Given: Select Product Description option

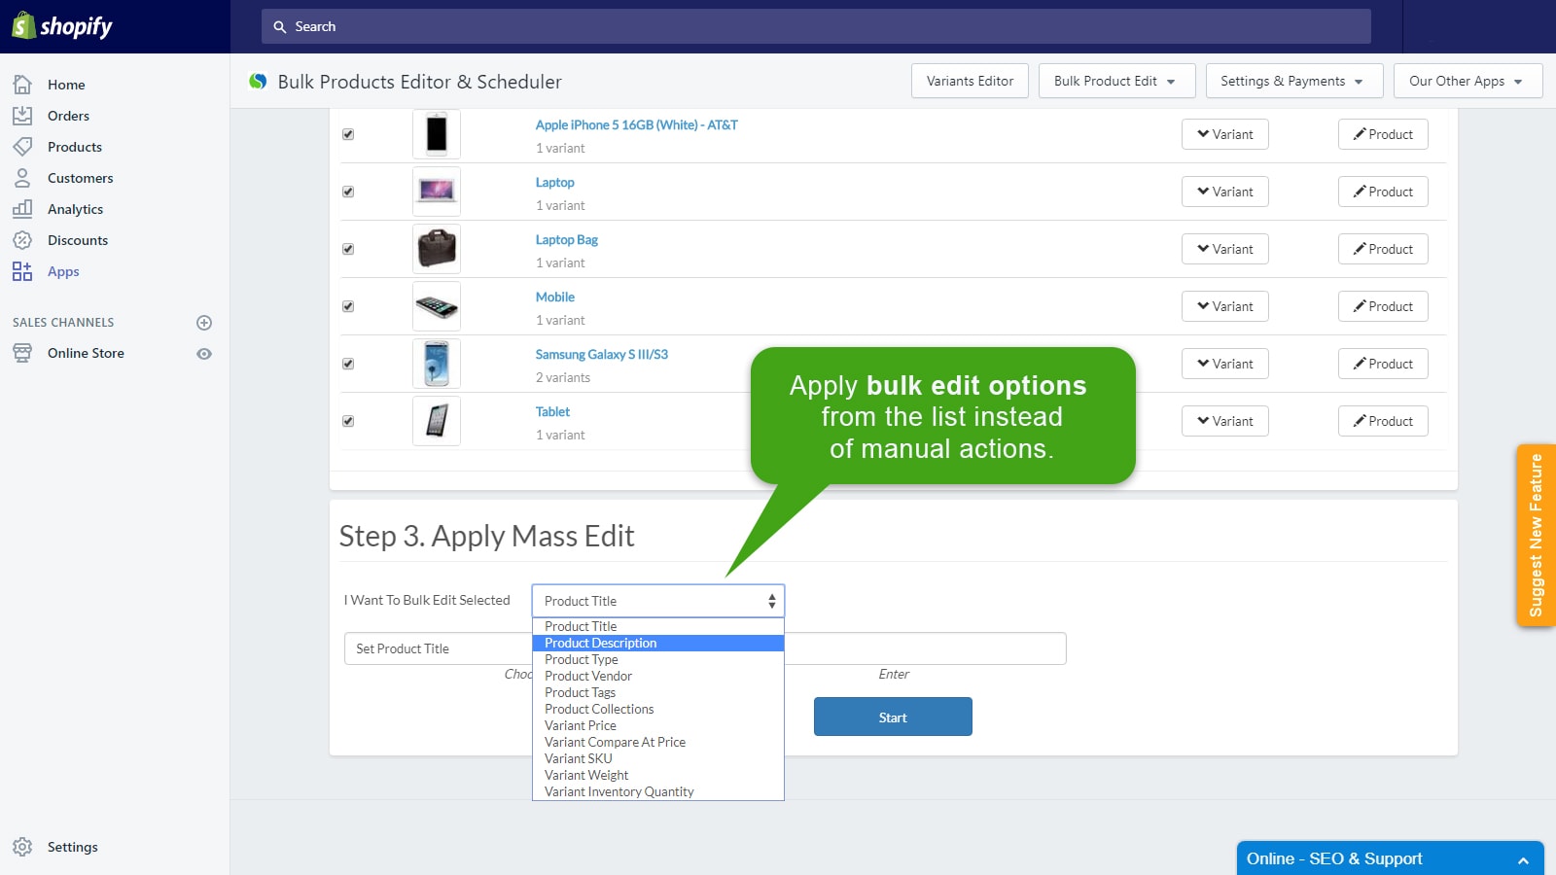Looking at the screenshot, I should click(658, 643).
